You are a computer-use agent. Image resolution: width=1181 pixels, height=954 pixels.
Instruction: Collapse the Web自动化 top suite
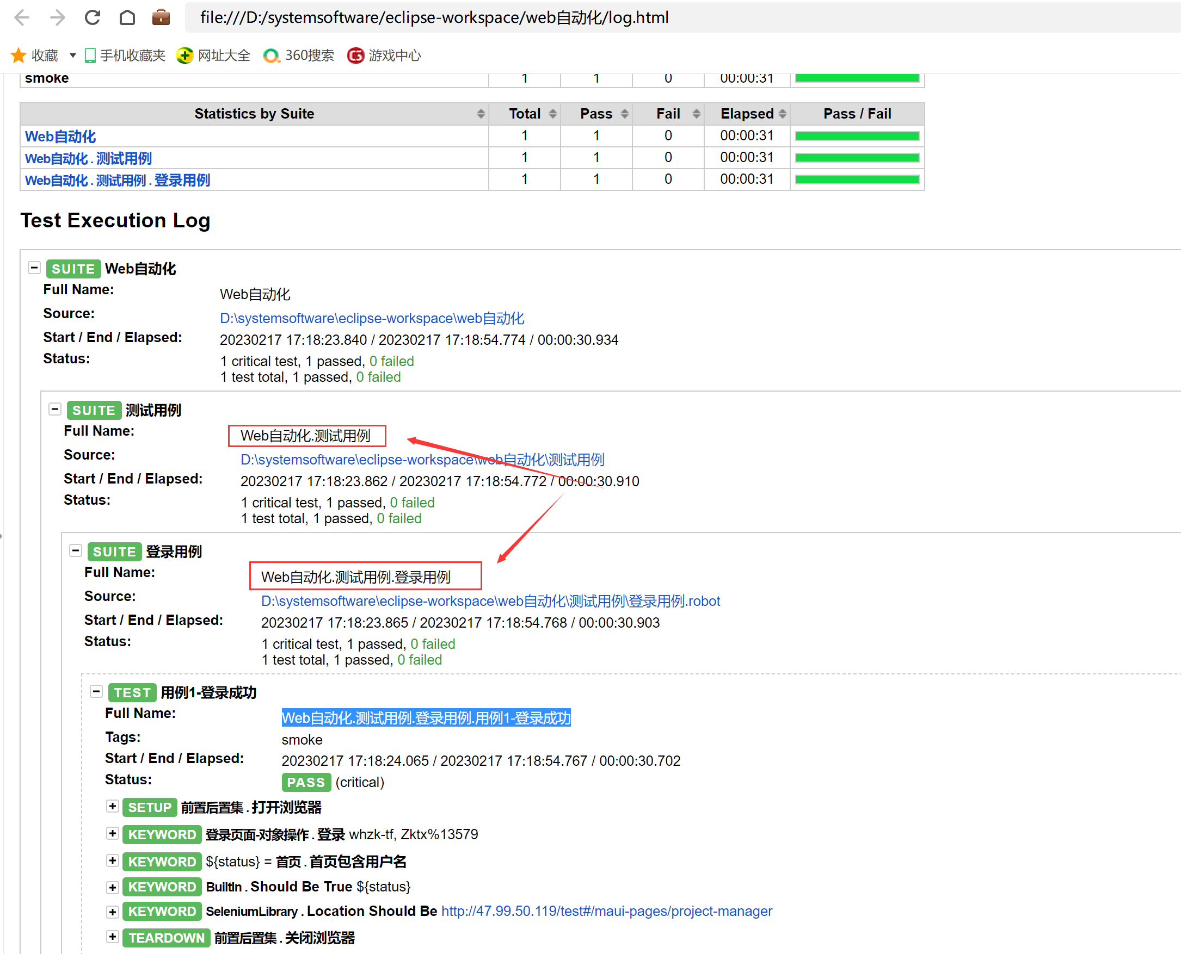pyautogui.click(x=34, y=268)
